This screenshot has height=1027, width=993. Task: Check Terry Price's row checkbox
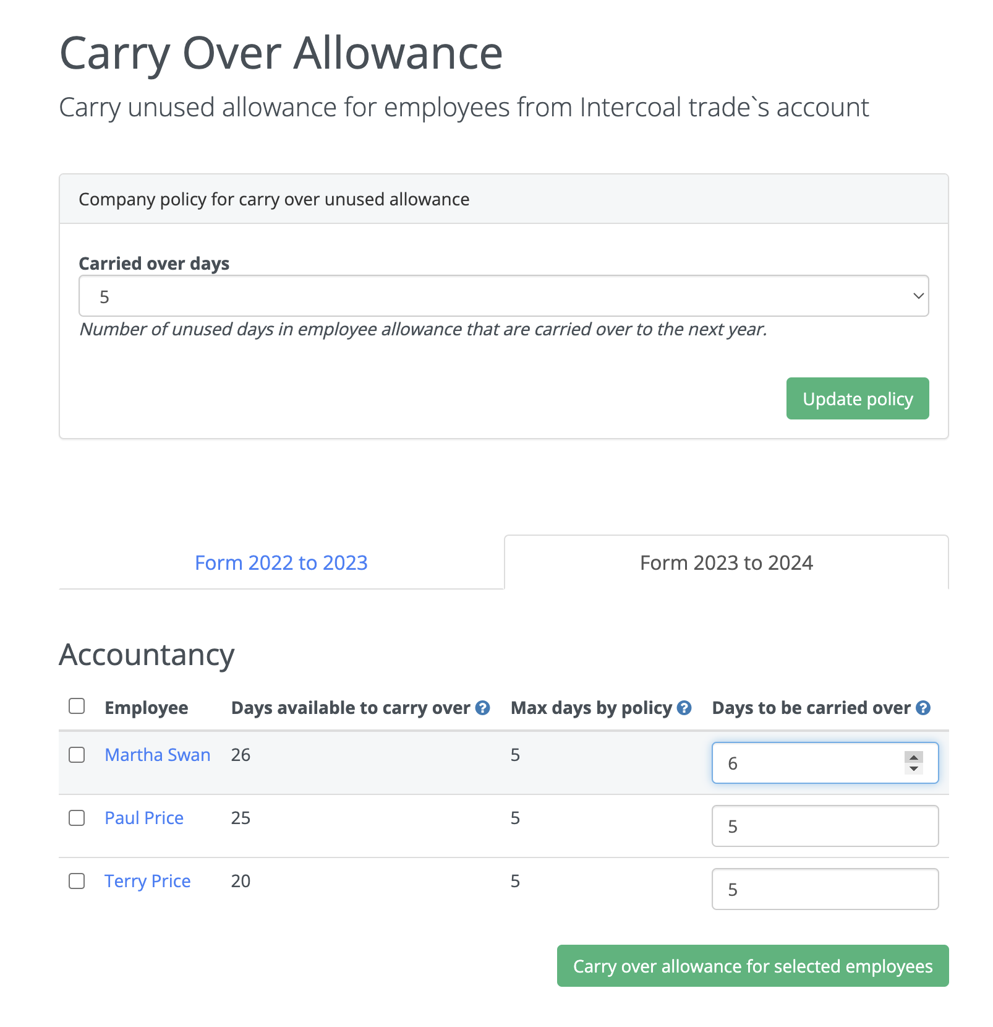coord(77,881)
